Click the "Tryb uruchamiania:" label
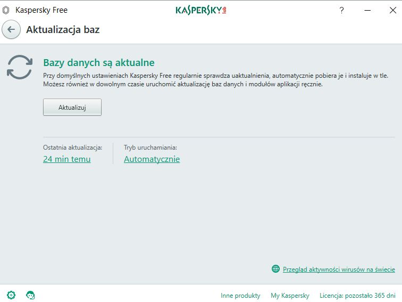 (x=150, y=148)
